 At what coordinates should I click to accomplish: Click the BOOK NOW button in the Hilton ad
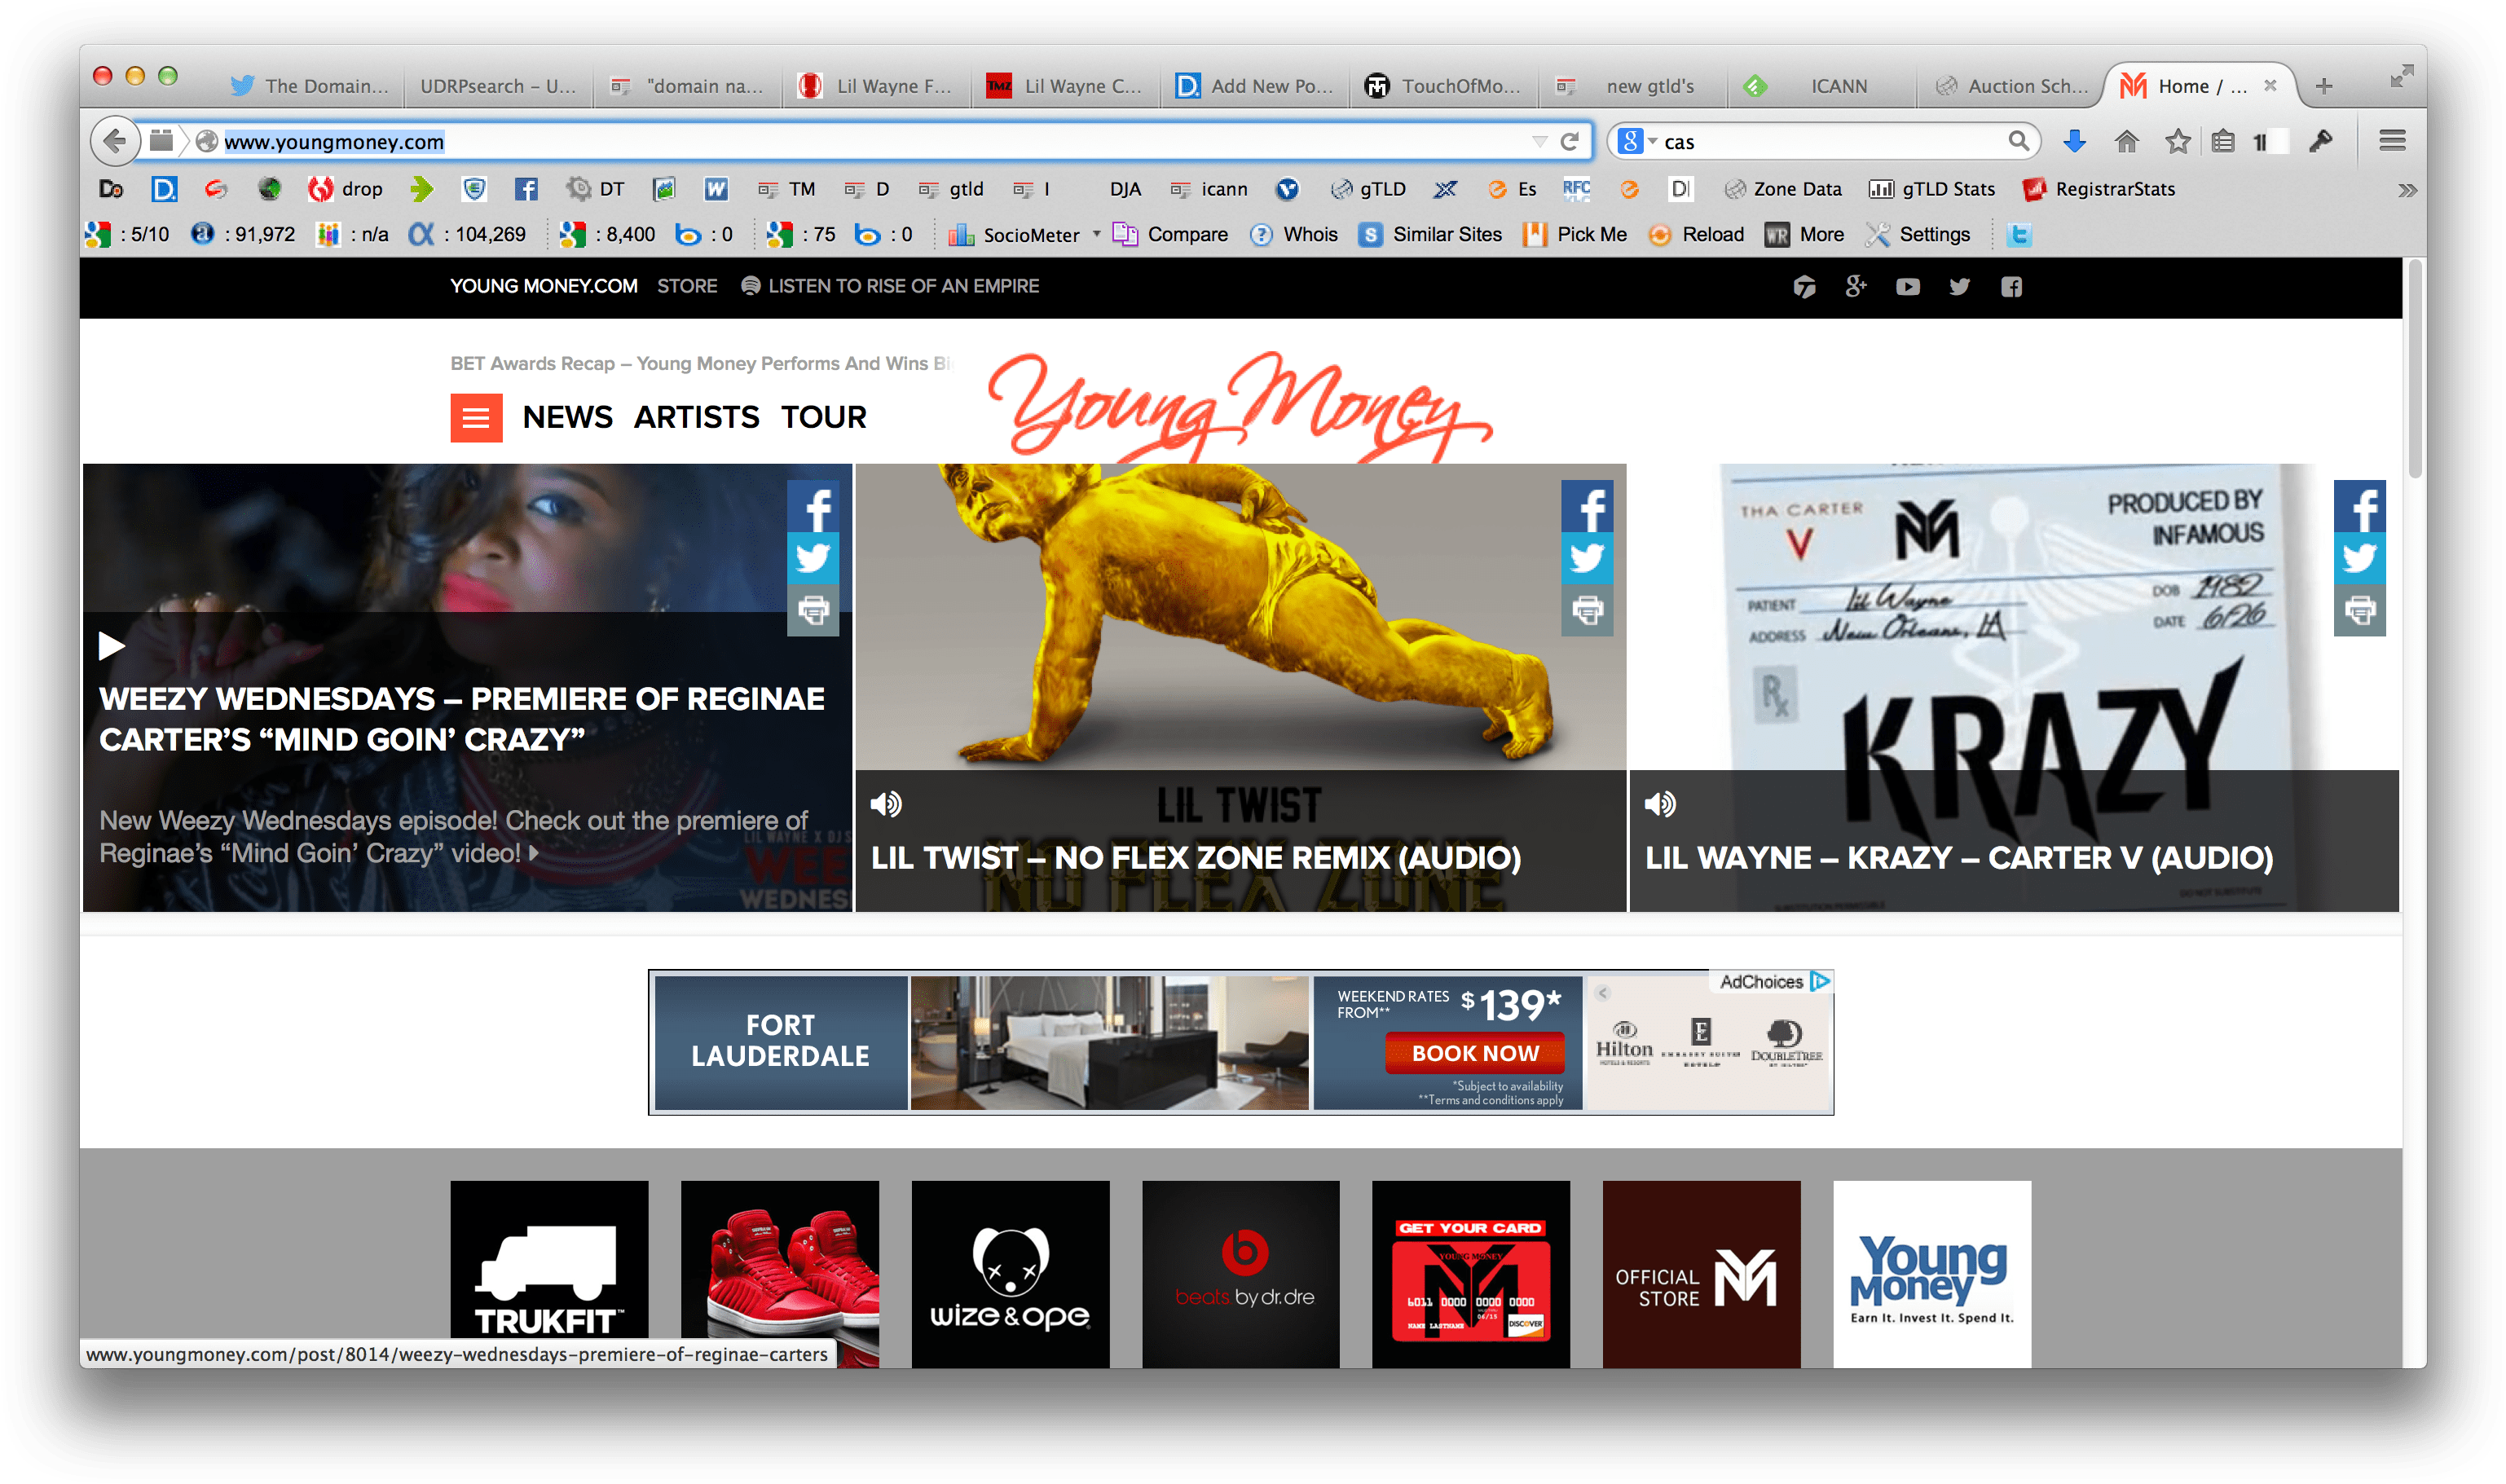(x=1474, y=1052)
